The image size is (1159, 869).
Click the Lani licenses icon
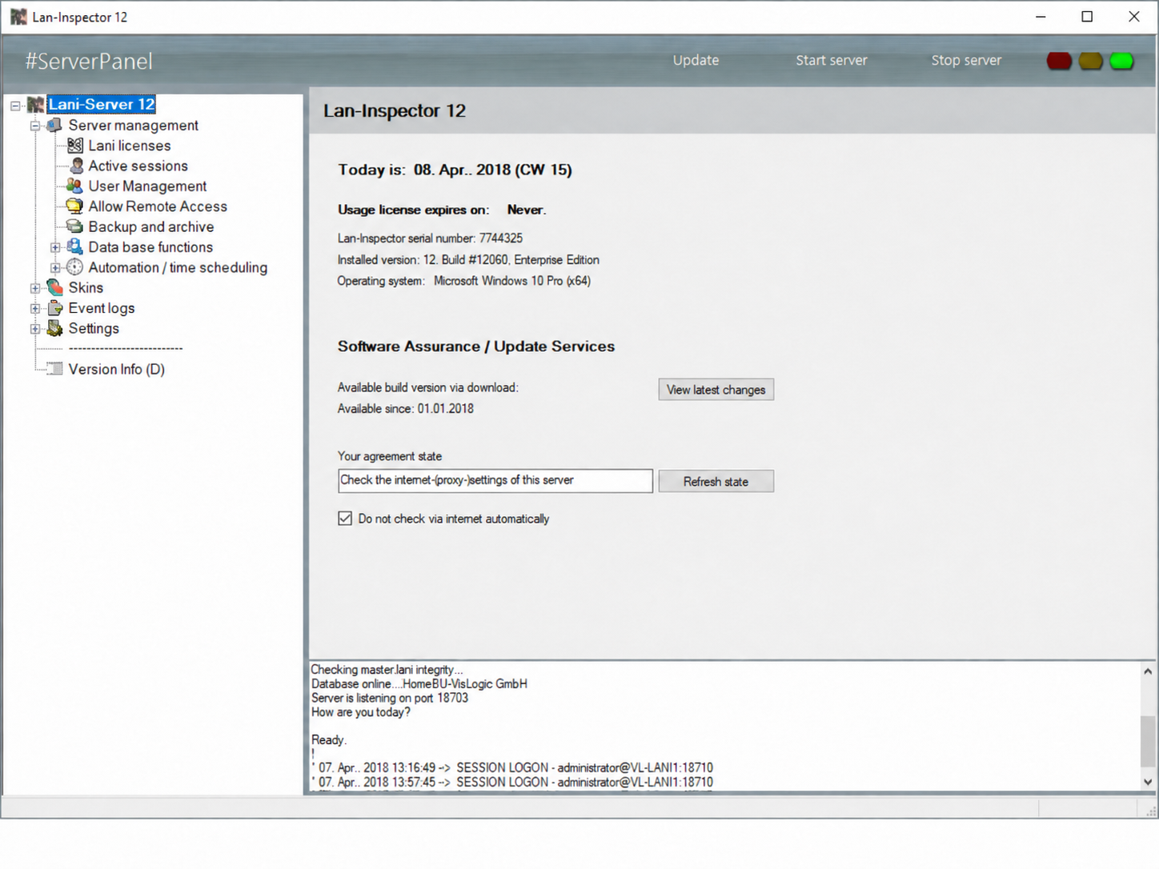(75, 146)
